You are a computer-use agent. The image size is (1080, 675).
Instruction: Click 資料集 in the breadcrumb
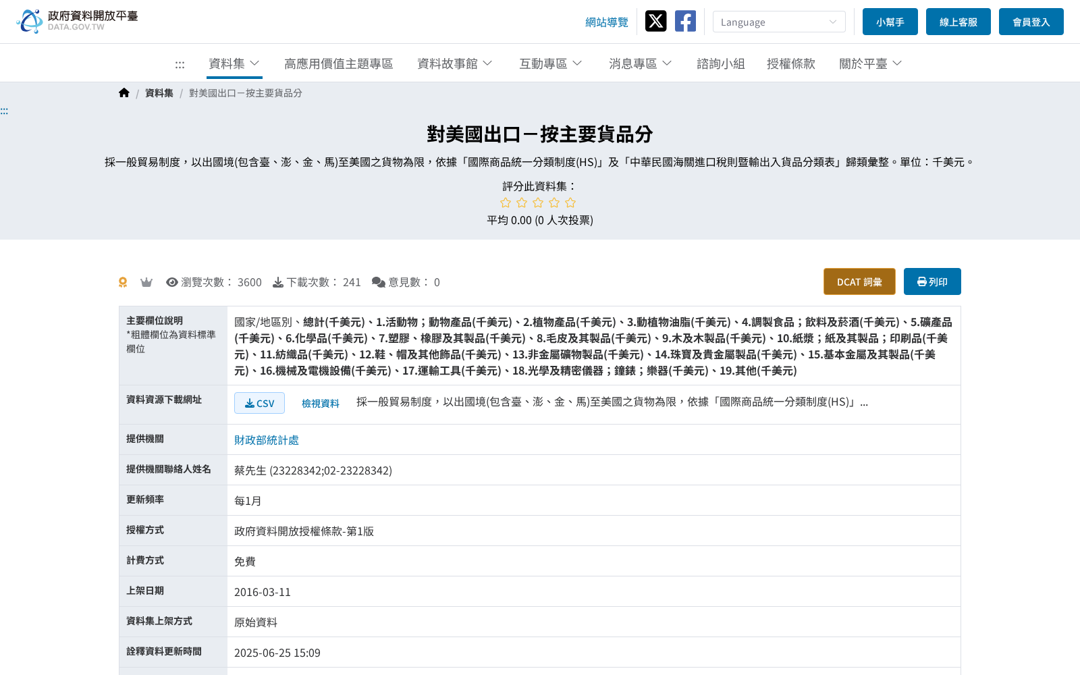point(159,93)
